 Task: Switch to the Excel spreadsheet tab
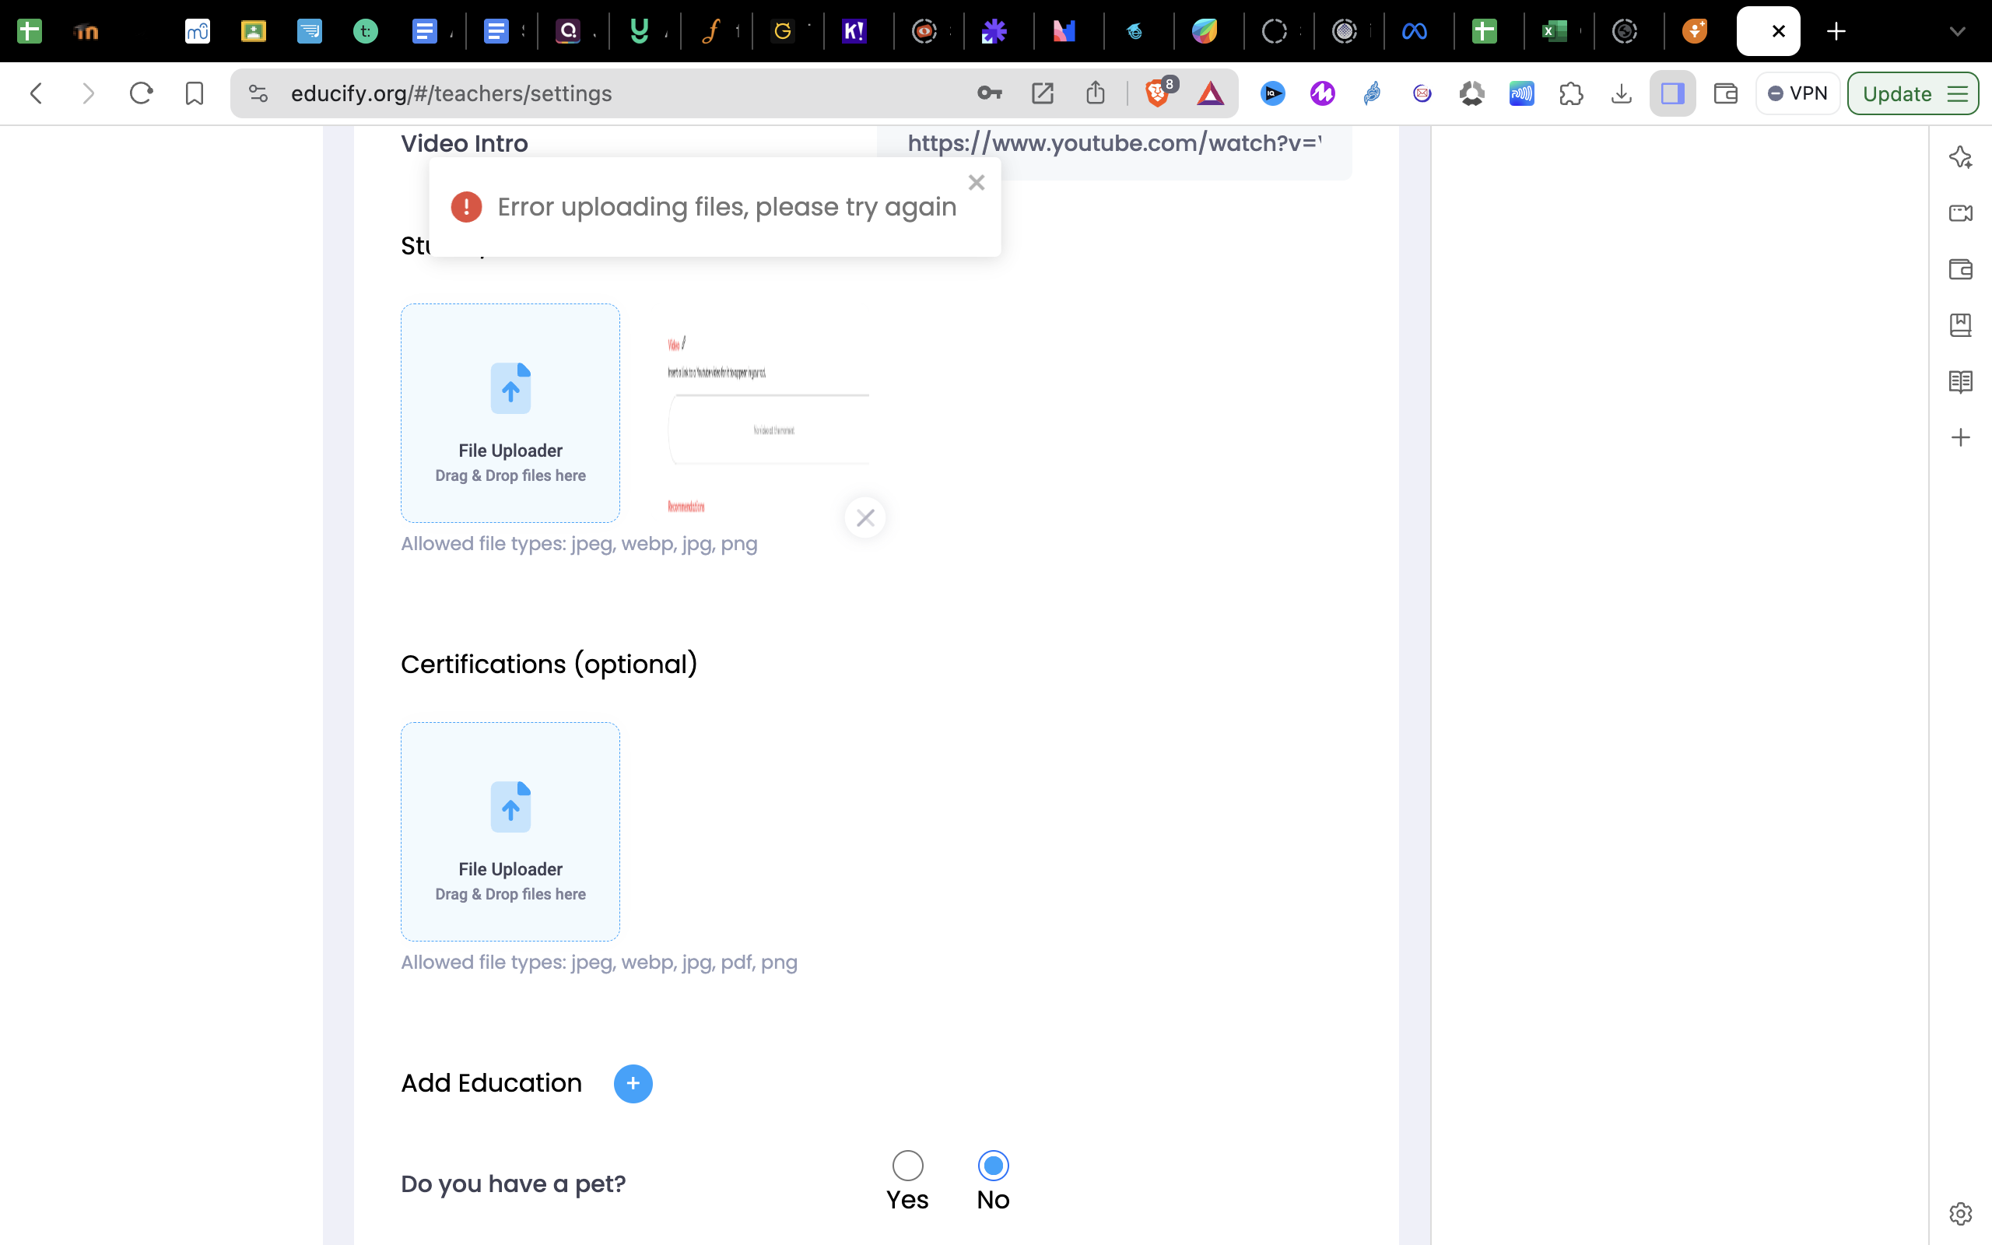point(1553,31)
